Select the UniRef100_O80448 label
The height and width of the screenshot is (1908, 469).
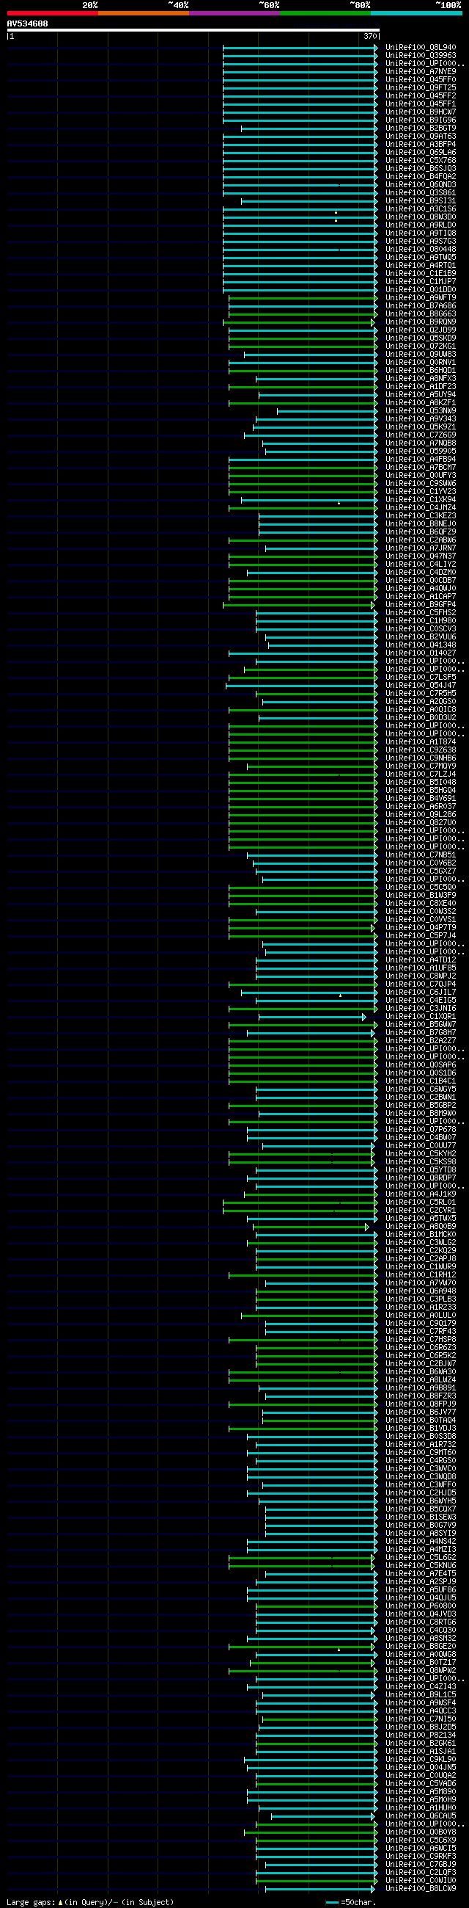coord(421,250)
